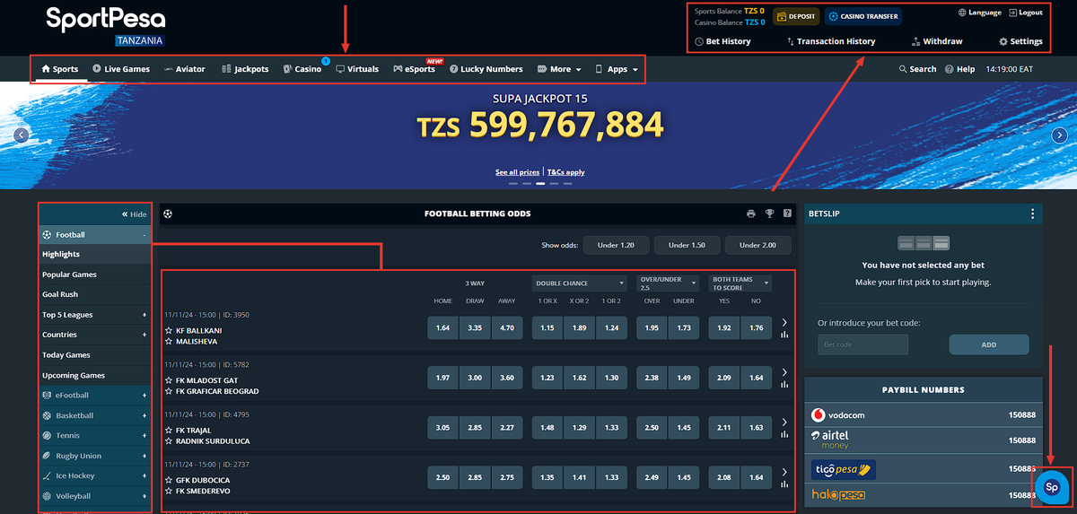Click the SportPesa Tanzania logo
Viewport: 1077px width, 514px height.
coord(106,26)
